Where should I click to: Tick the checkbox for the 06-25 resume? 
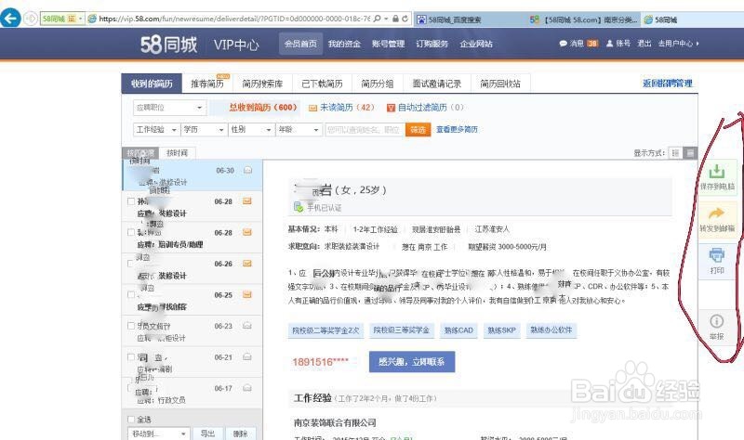(x=131, y=294)
